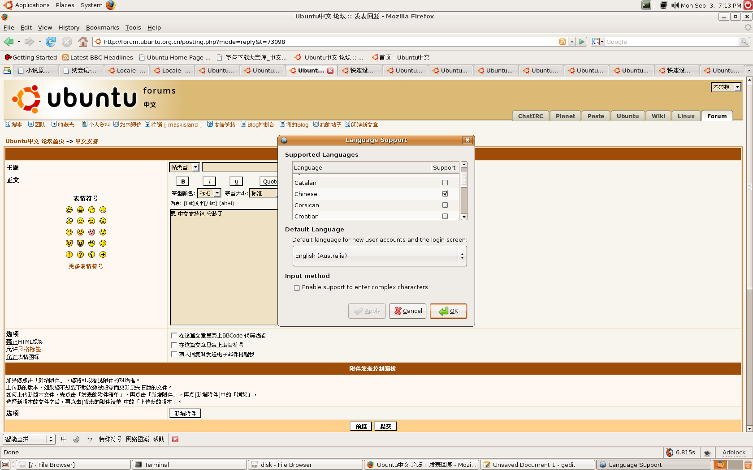753x470 pixels.
Task: Close the active Ubuntu forum tab
Action: (x=330, y=71)
